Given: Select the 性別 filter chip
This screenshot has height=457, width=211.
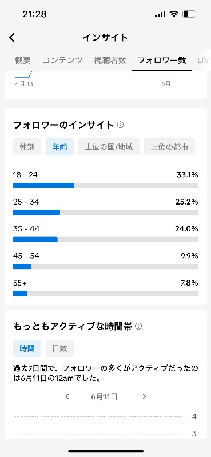Looking at the screenshot, I should pyautogui.click(x=27, y=147).
